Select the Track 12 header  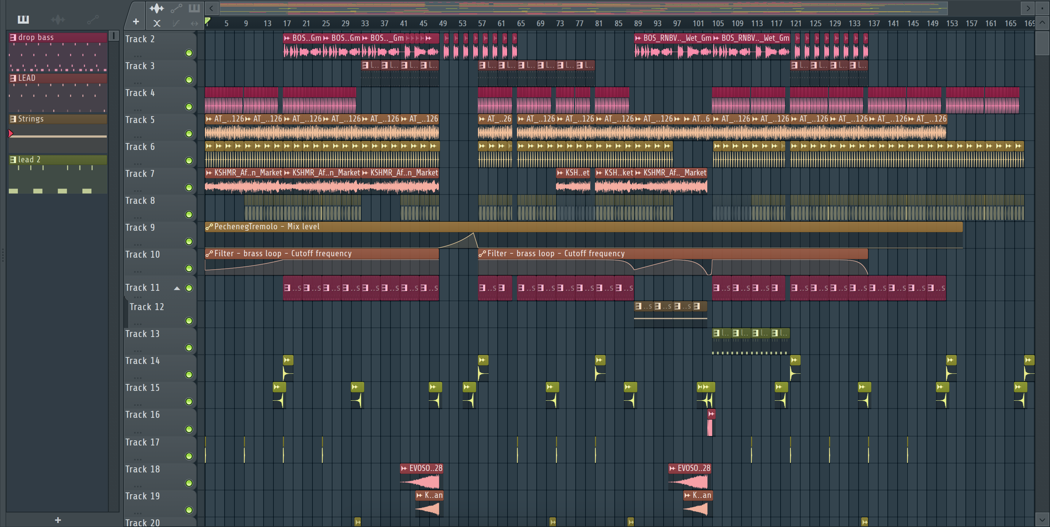click(162, 314)
